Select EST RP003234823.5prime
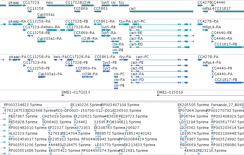 23,105
